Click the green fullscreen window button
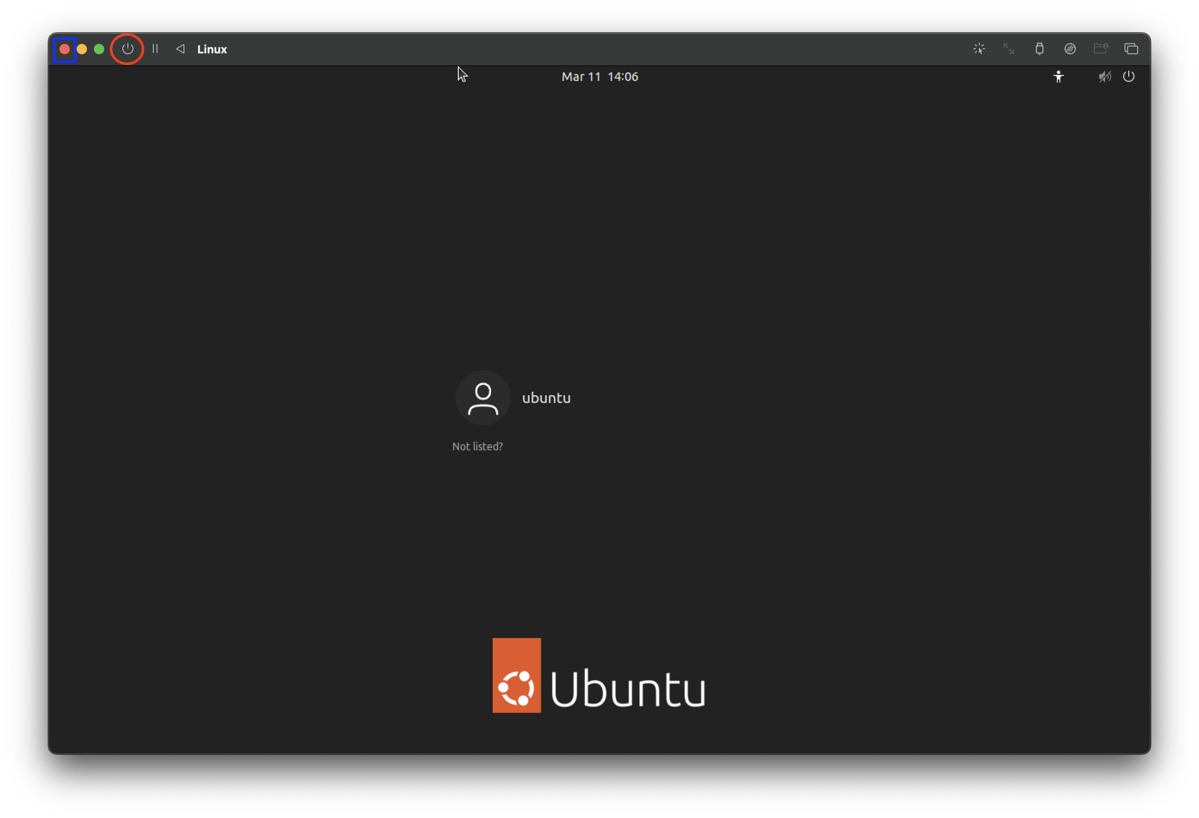 (99, 49)
